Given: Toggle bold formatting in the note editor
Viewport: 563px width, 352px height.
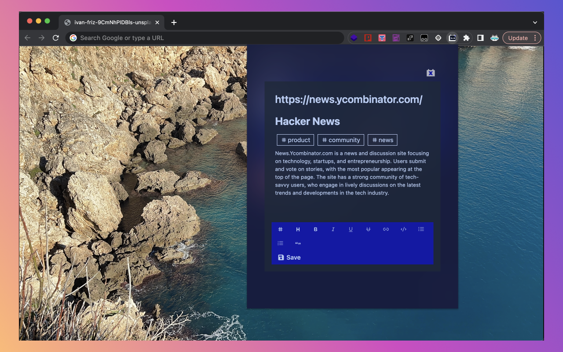Looking at the screenshot, I should [315, 229].
